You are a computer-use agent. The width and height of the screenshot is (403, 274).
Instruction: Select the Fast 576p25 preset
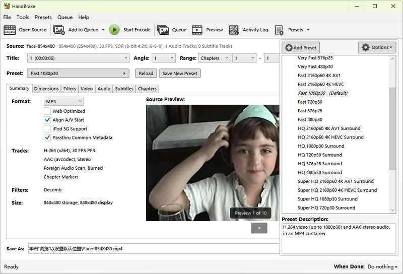tap(310, 111)
